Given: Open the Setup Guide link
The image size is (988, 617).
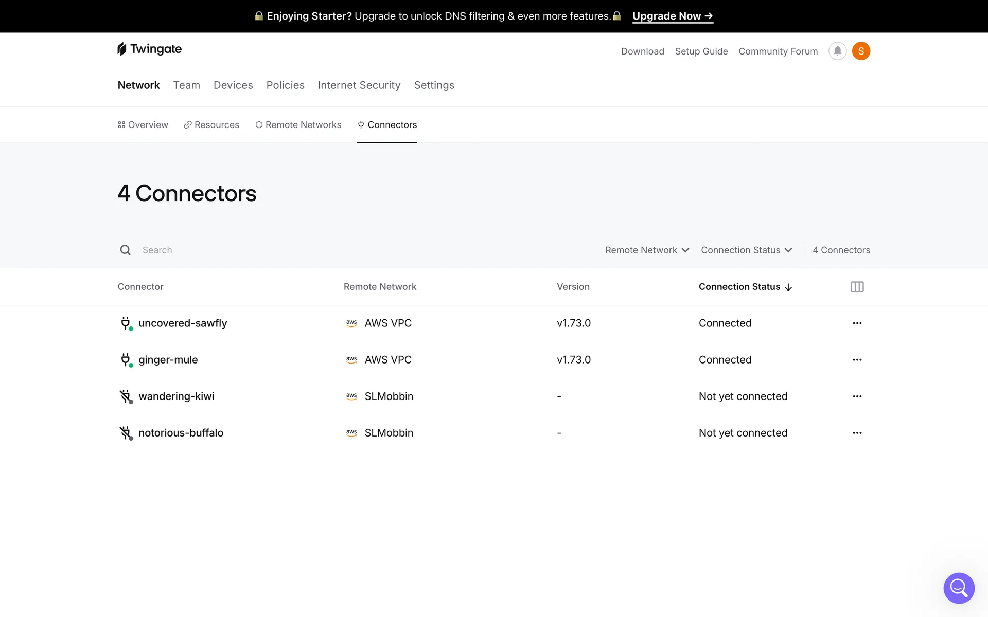Looking at the screenshot, I should 701,51.
